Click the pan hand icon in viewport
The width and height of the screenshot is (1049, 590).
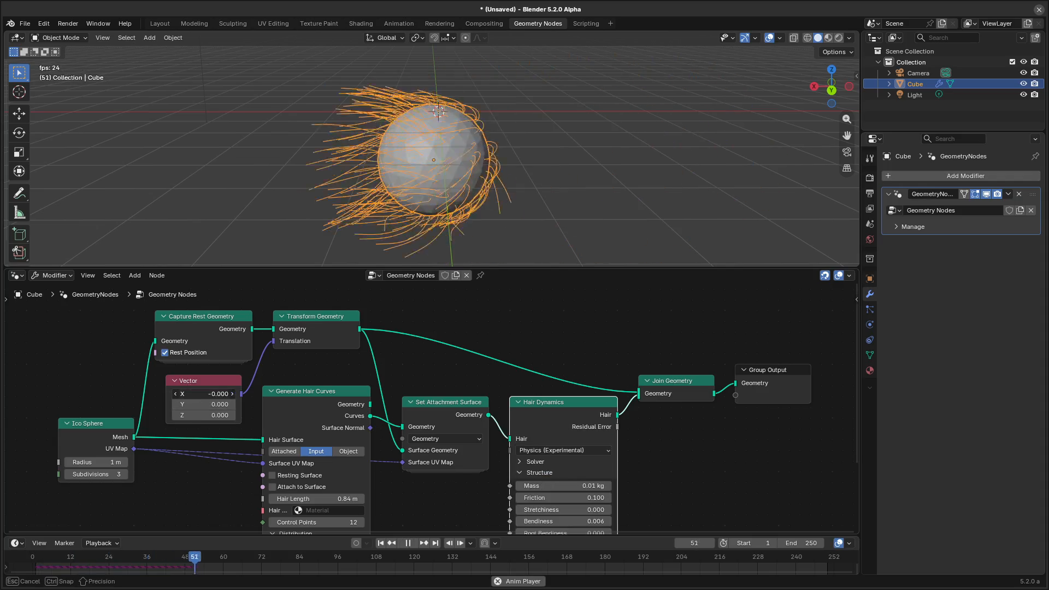tap(847, 135)
